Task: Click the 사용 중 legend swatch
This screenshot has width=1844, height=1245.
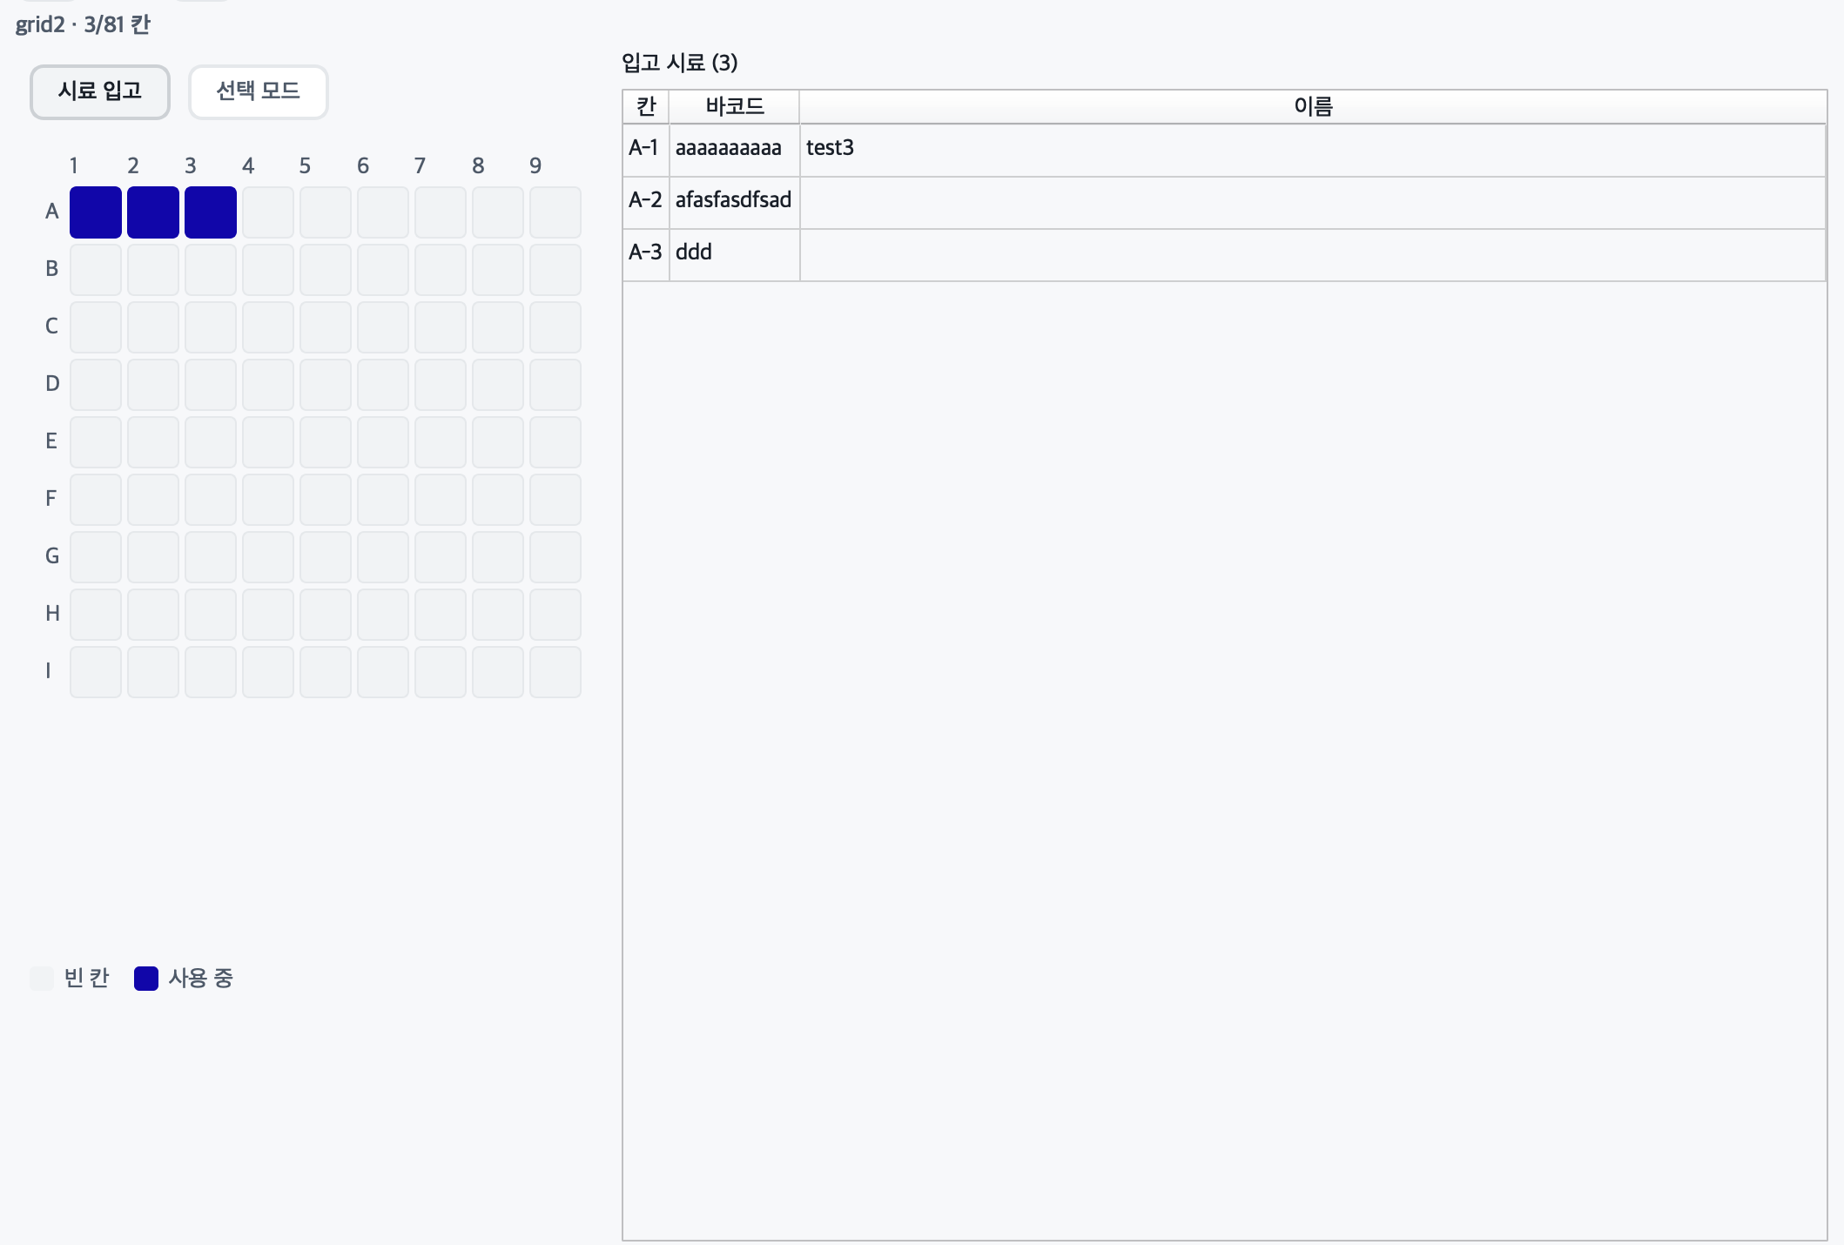Action: (146, 979)
